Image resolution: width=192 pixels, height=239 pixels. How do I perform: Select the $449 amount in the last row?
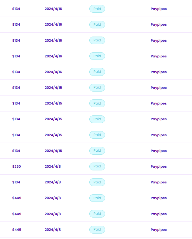(17, 230)
